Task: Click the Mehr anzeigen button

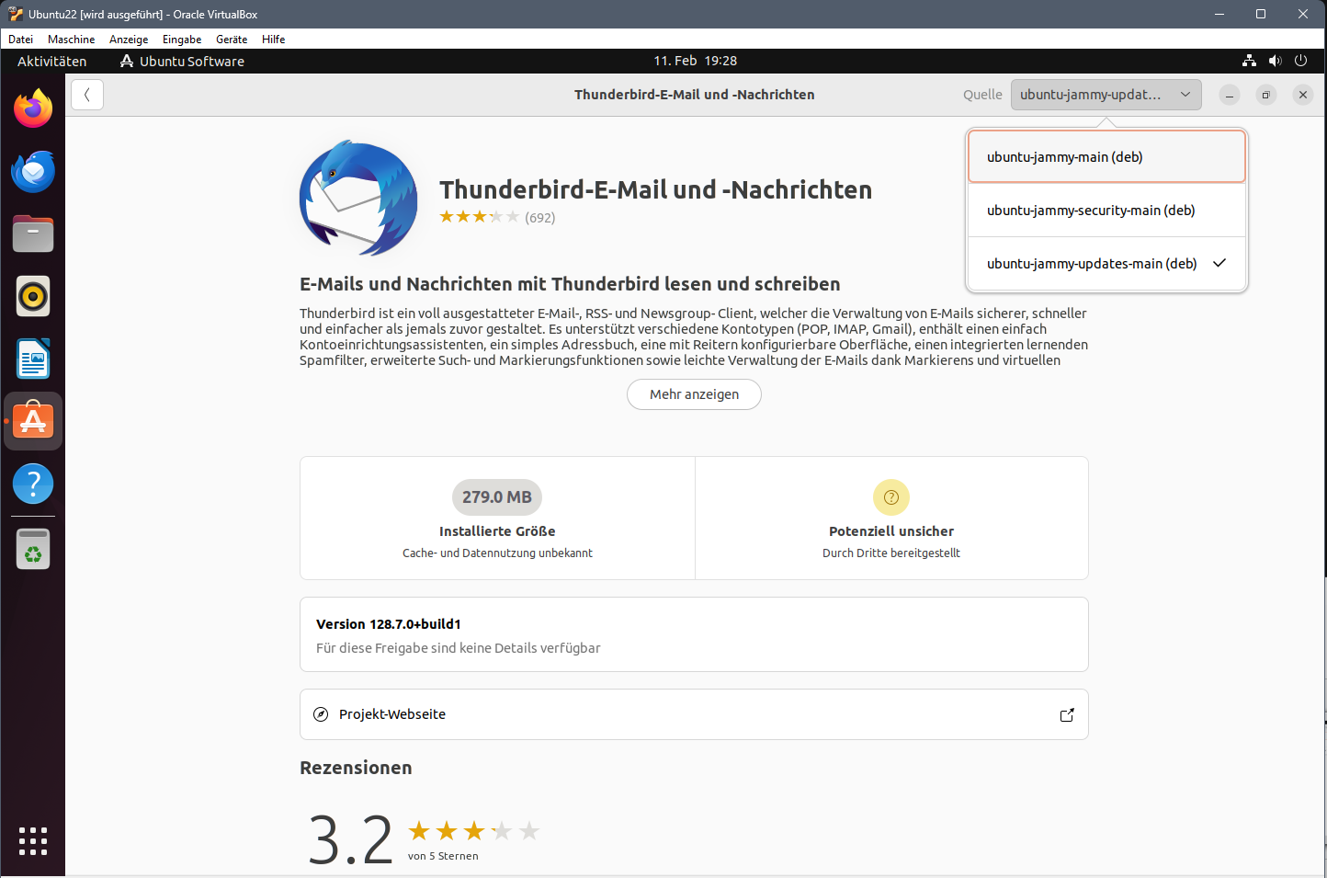Action: tap(694, 394)
